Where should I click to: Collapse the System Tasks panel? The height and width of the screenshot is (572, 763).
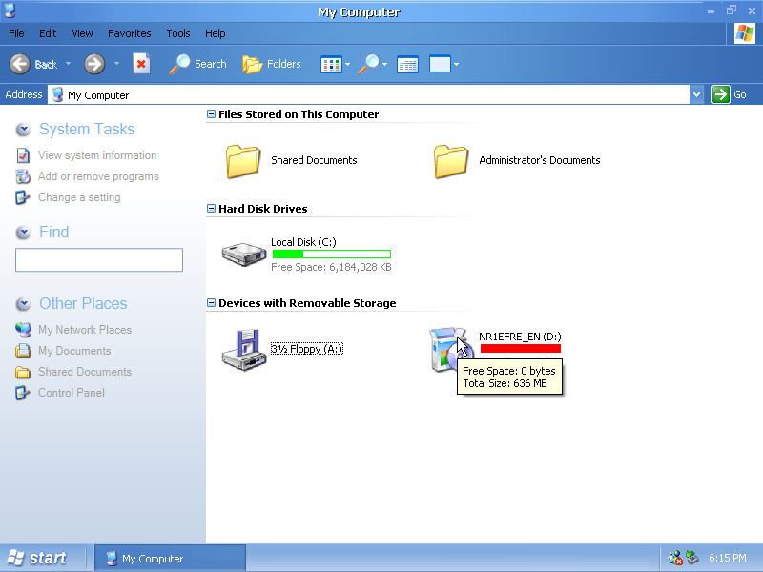24,130
